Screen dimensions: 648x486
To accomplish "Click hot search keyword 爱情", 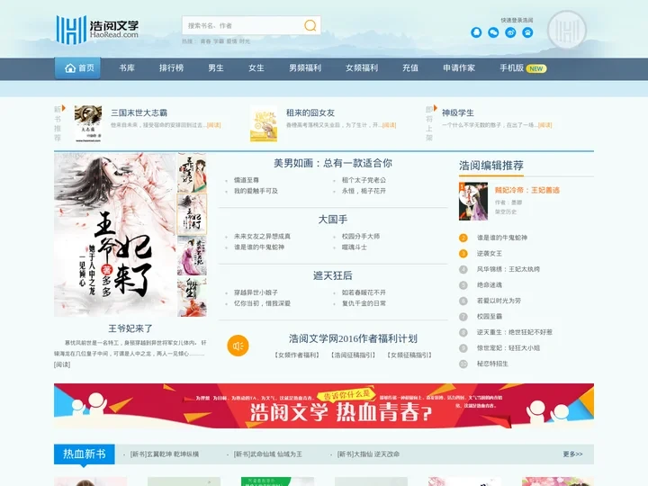I will [231, 41].
